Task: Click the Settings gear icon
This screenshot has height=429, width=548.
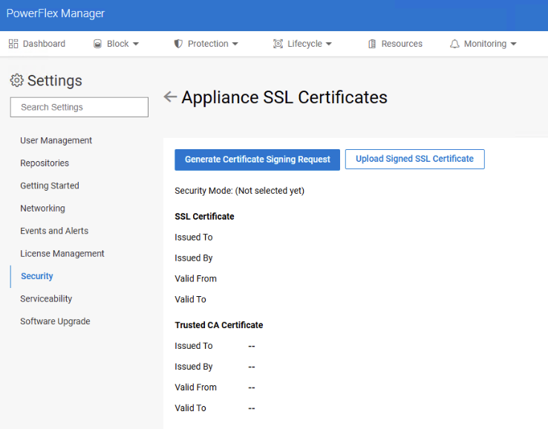Action: 17,80
